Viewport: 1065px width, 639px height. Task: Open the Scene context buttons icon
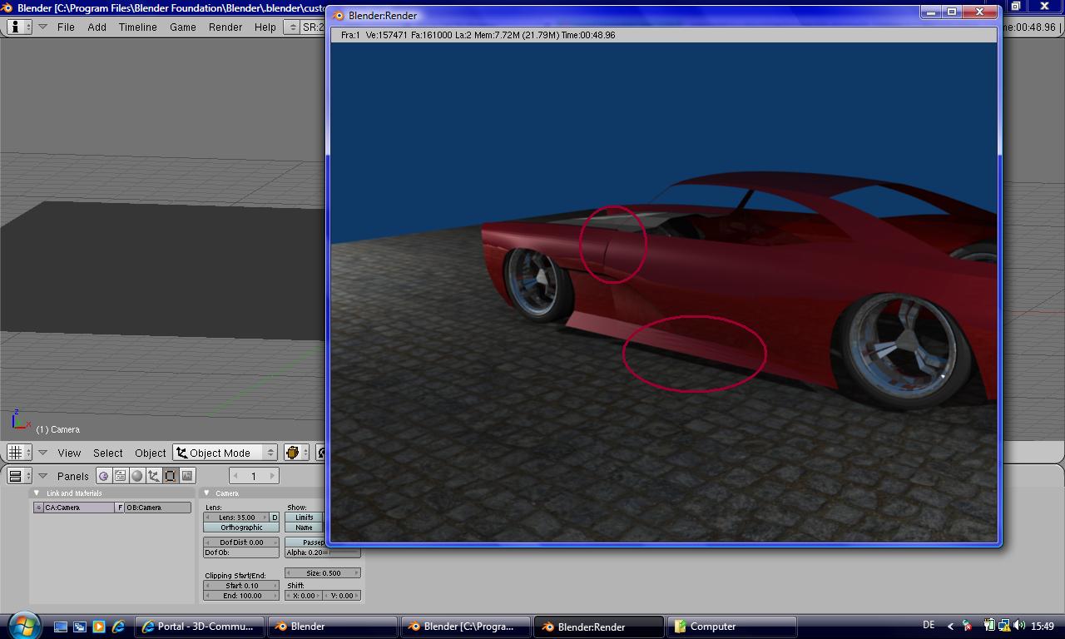click(x=187, y=476)
